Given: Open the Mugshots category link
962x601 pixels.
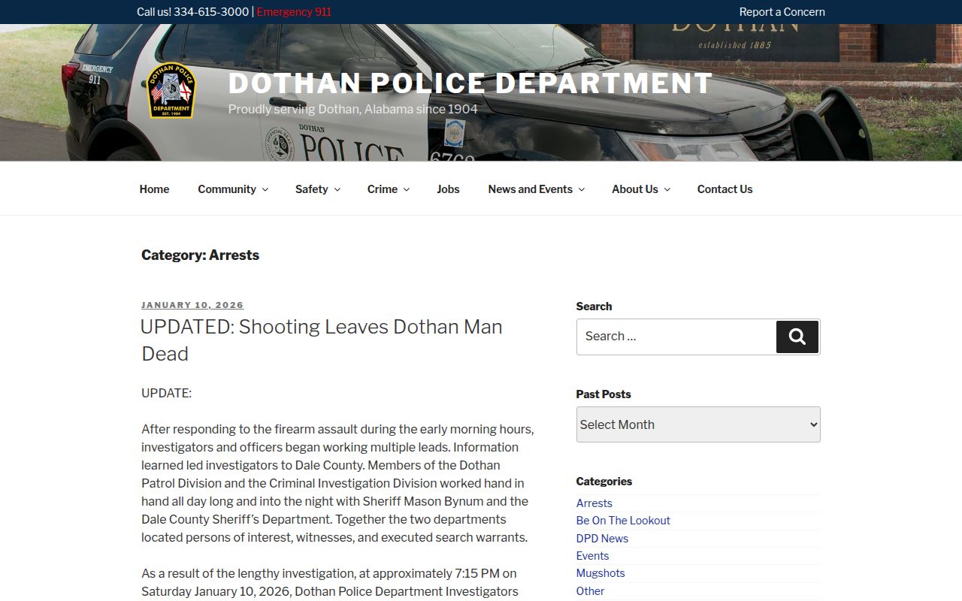Looking at the screenshot, I should coord(600,573).
